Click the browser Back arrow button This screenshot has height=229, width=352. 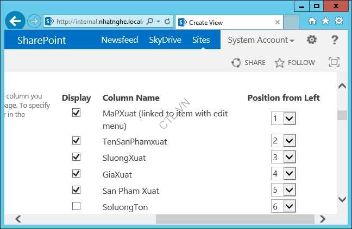coord(15,21)
